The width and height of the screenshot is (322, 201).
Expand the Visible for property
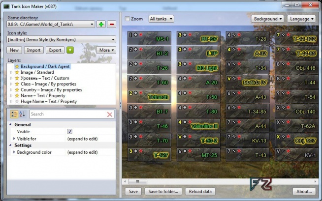click(x=14, y=139)
